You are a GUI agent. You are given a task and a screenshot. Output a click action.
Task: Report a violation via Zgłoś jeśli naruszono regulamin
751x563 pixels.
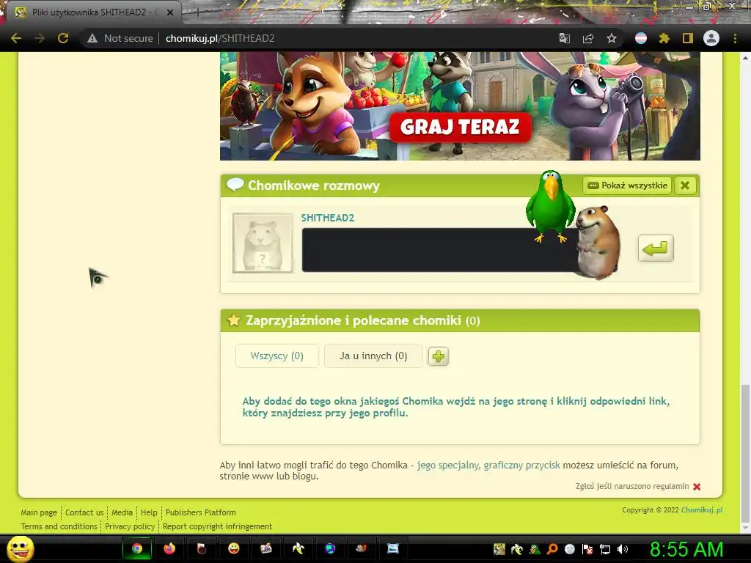click(x=632, y=486)
